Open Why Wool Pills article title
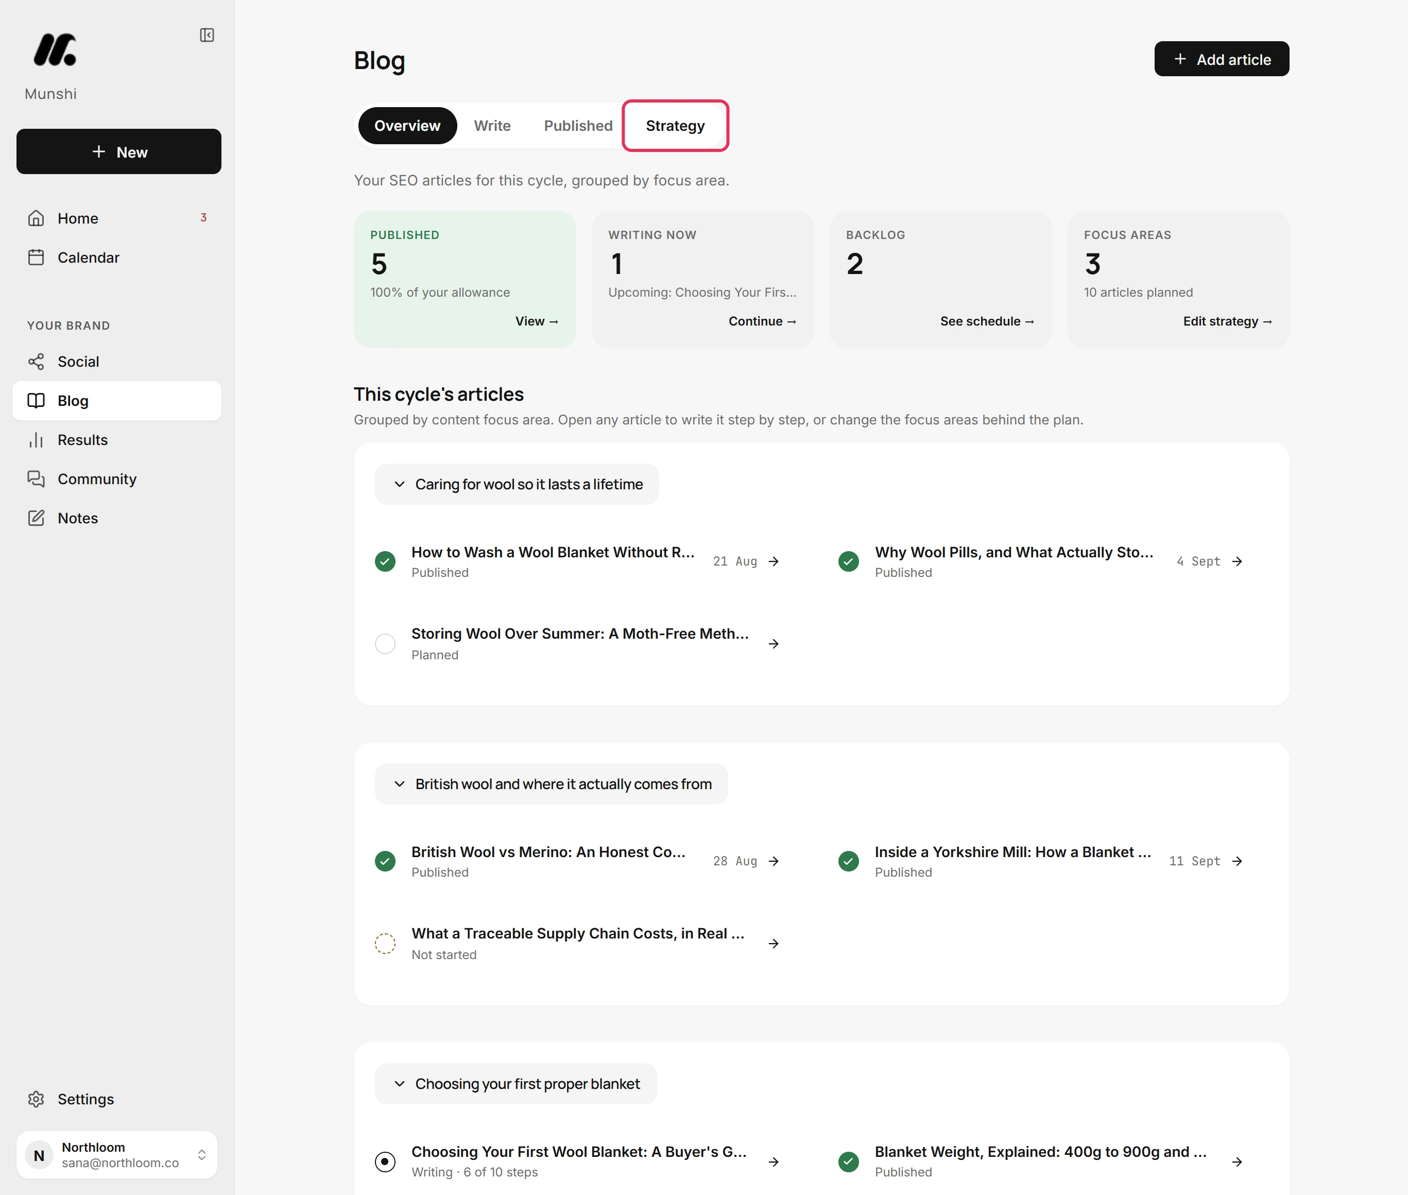Viewport: 1408px width, 1195px height. (1014, 552)
